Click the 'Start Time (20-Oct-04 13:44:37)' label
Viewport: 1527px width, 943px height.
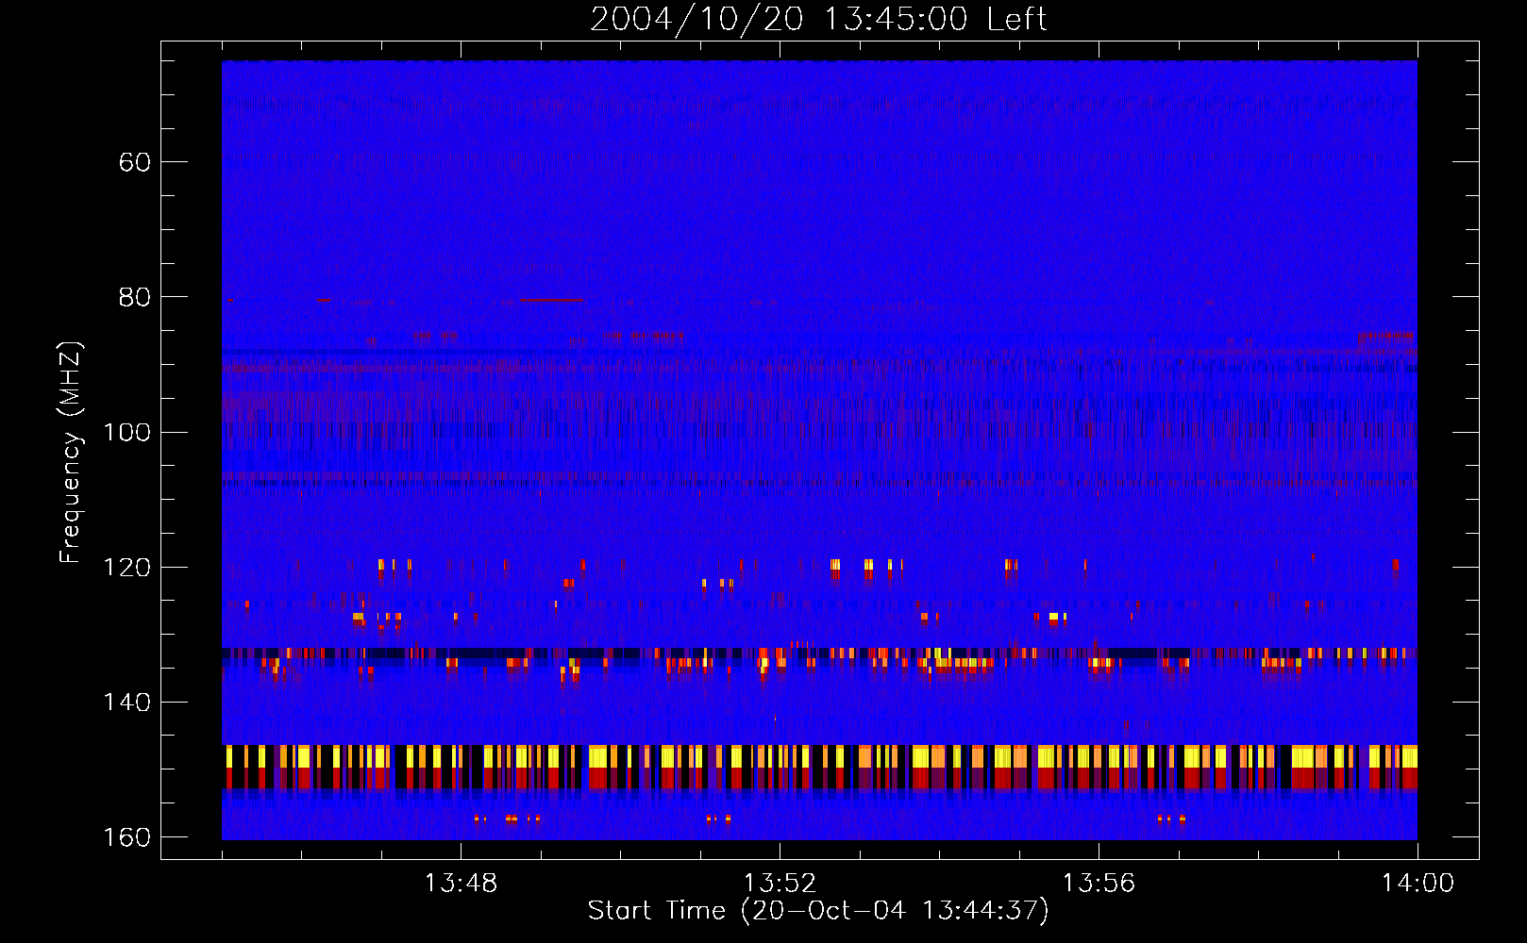point(818,911)
